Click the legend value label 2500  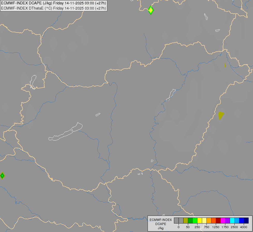pyautogui.click(x=234, y=227)
